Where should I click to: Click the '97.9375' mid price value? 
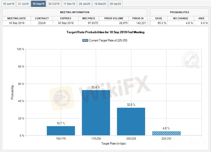point(93,23)
